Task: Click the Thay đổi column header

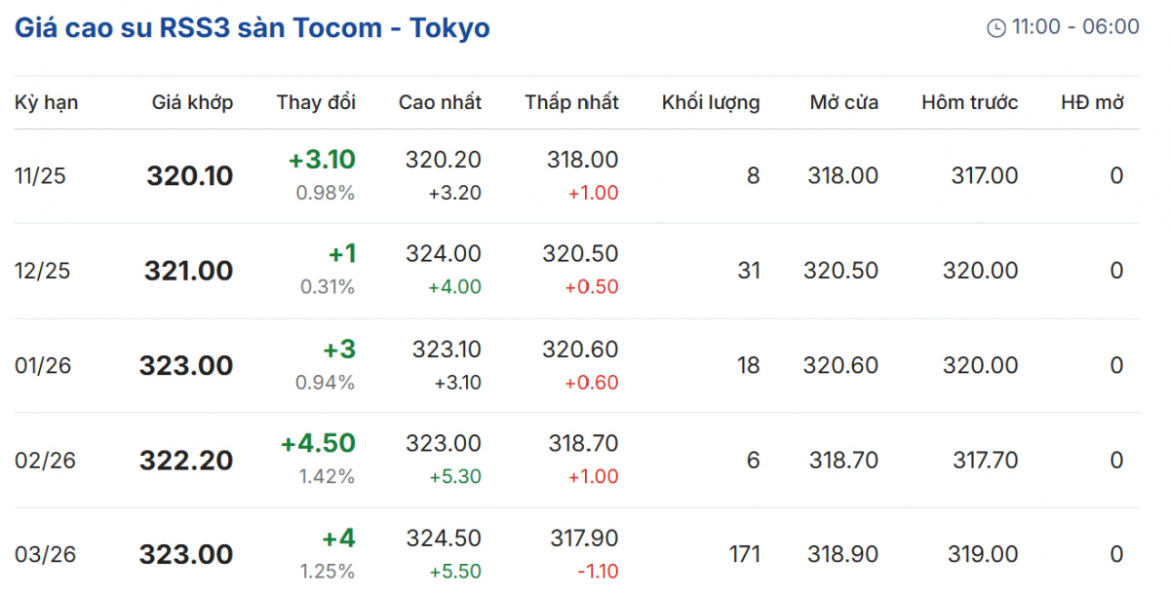Action: point(316,102)
